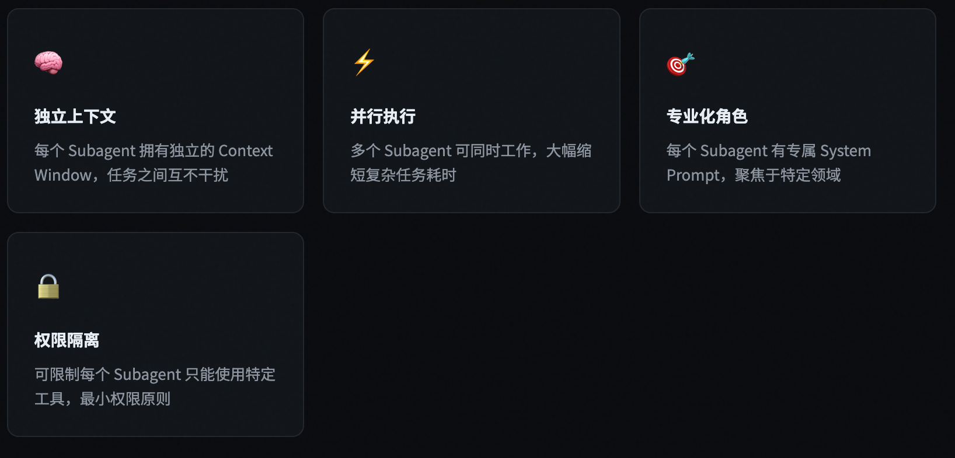
Task: Select the 并行执行 card heading
Action: pyautogui.click(x=384, y=117)
